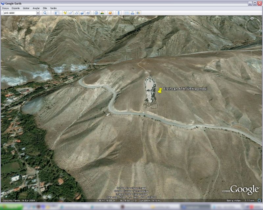
Task: Open the Ekle menu
Action: coord(45,8)
